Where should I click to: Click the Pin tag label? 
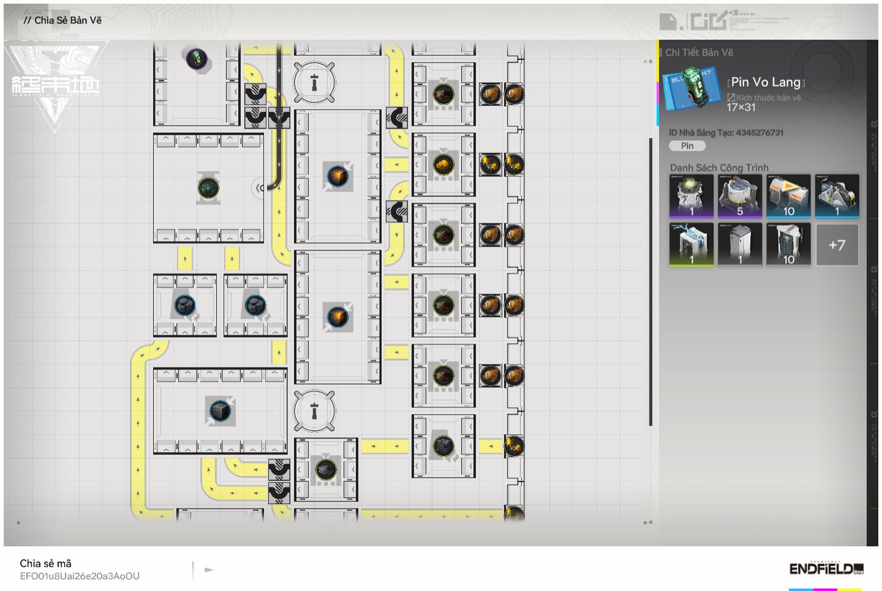687,146
